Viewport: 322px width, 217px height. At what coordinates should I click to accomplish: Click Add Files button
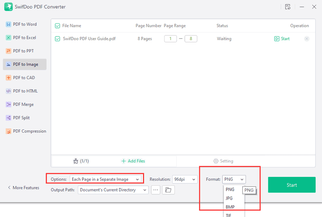133,161
